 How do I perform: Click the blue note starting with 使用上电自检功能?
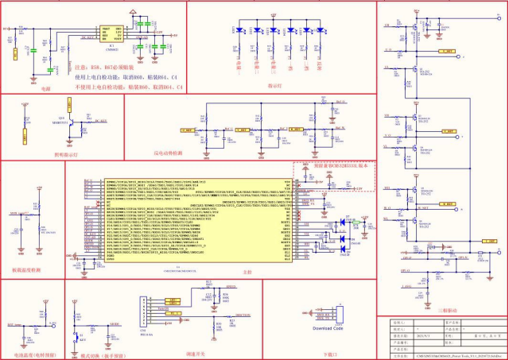126,78
